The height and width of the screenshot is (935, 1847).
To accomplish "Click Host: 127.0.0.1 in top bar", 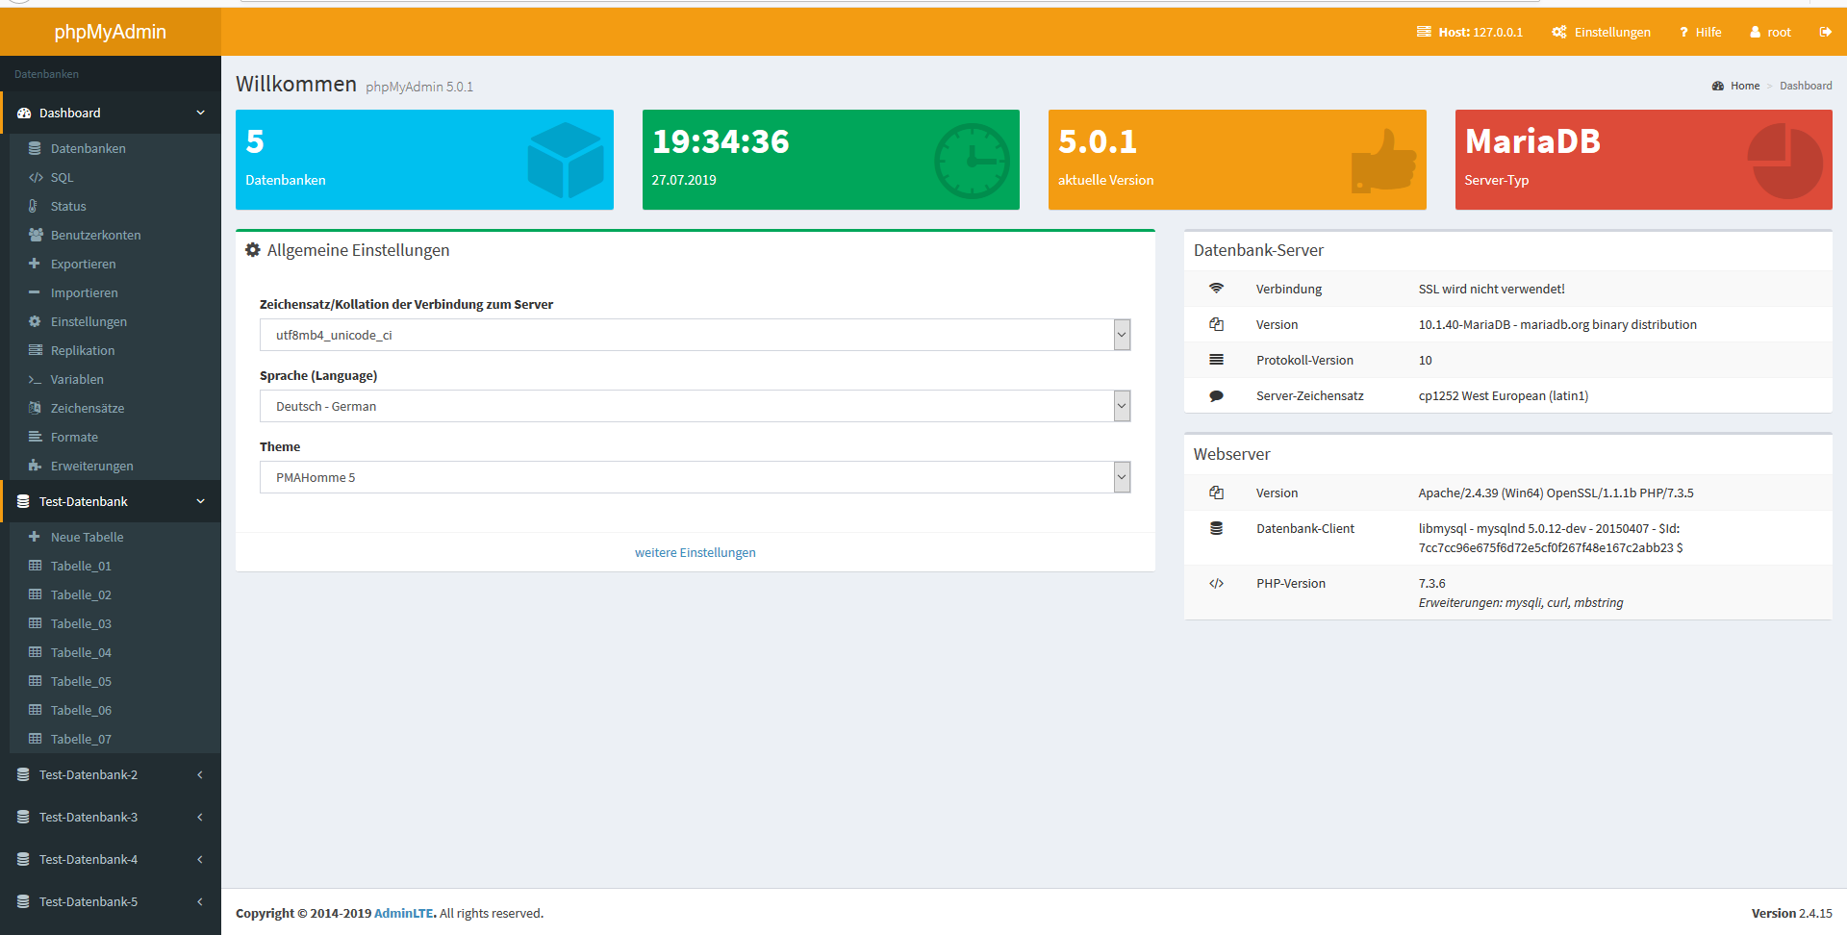I will [1469, 32].
